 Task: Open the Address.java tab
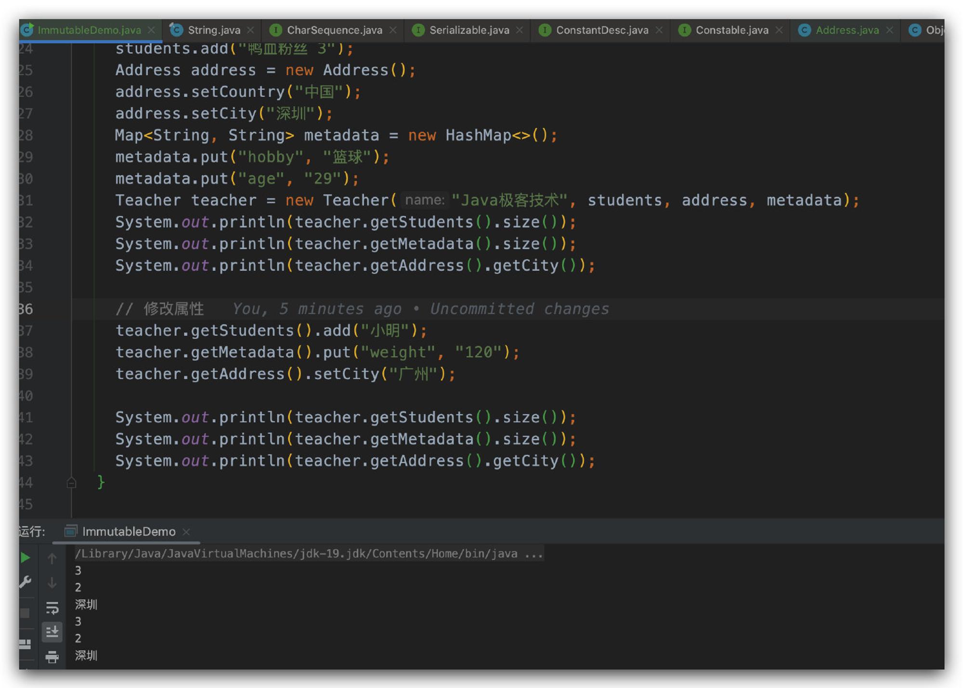(847, 30)
